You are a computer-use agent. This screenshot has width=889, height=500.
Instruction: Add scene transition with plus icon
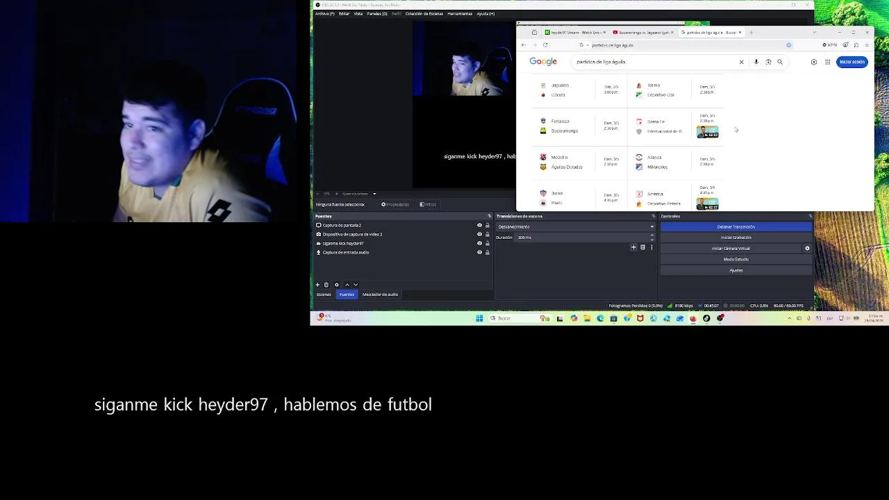(x=633, y=247)
